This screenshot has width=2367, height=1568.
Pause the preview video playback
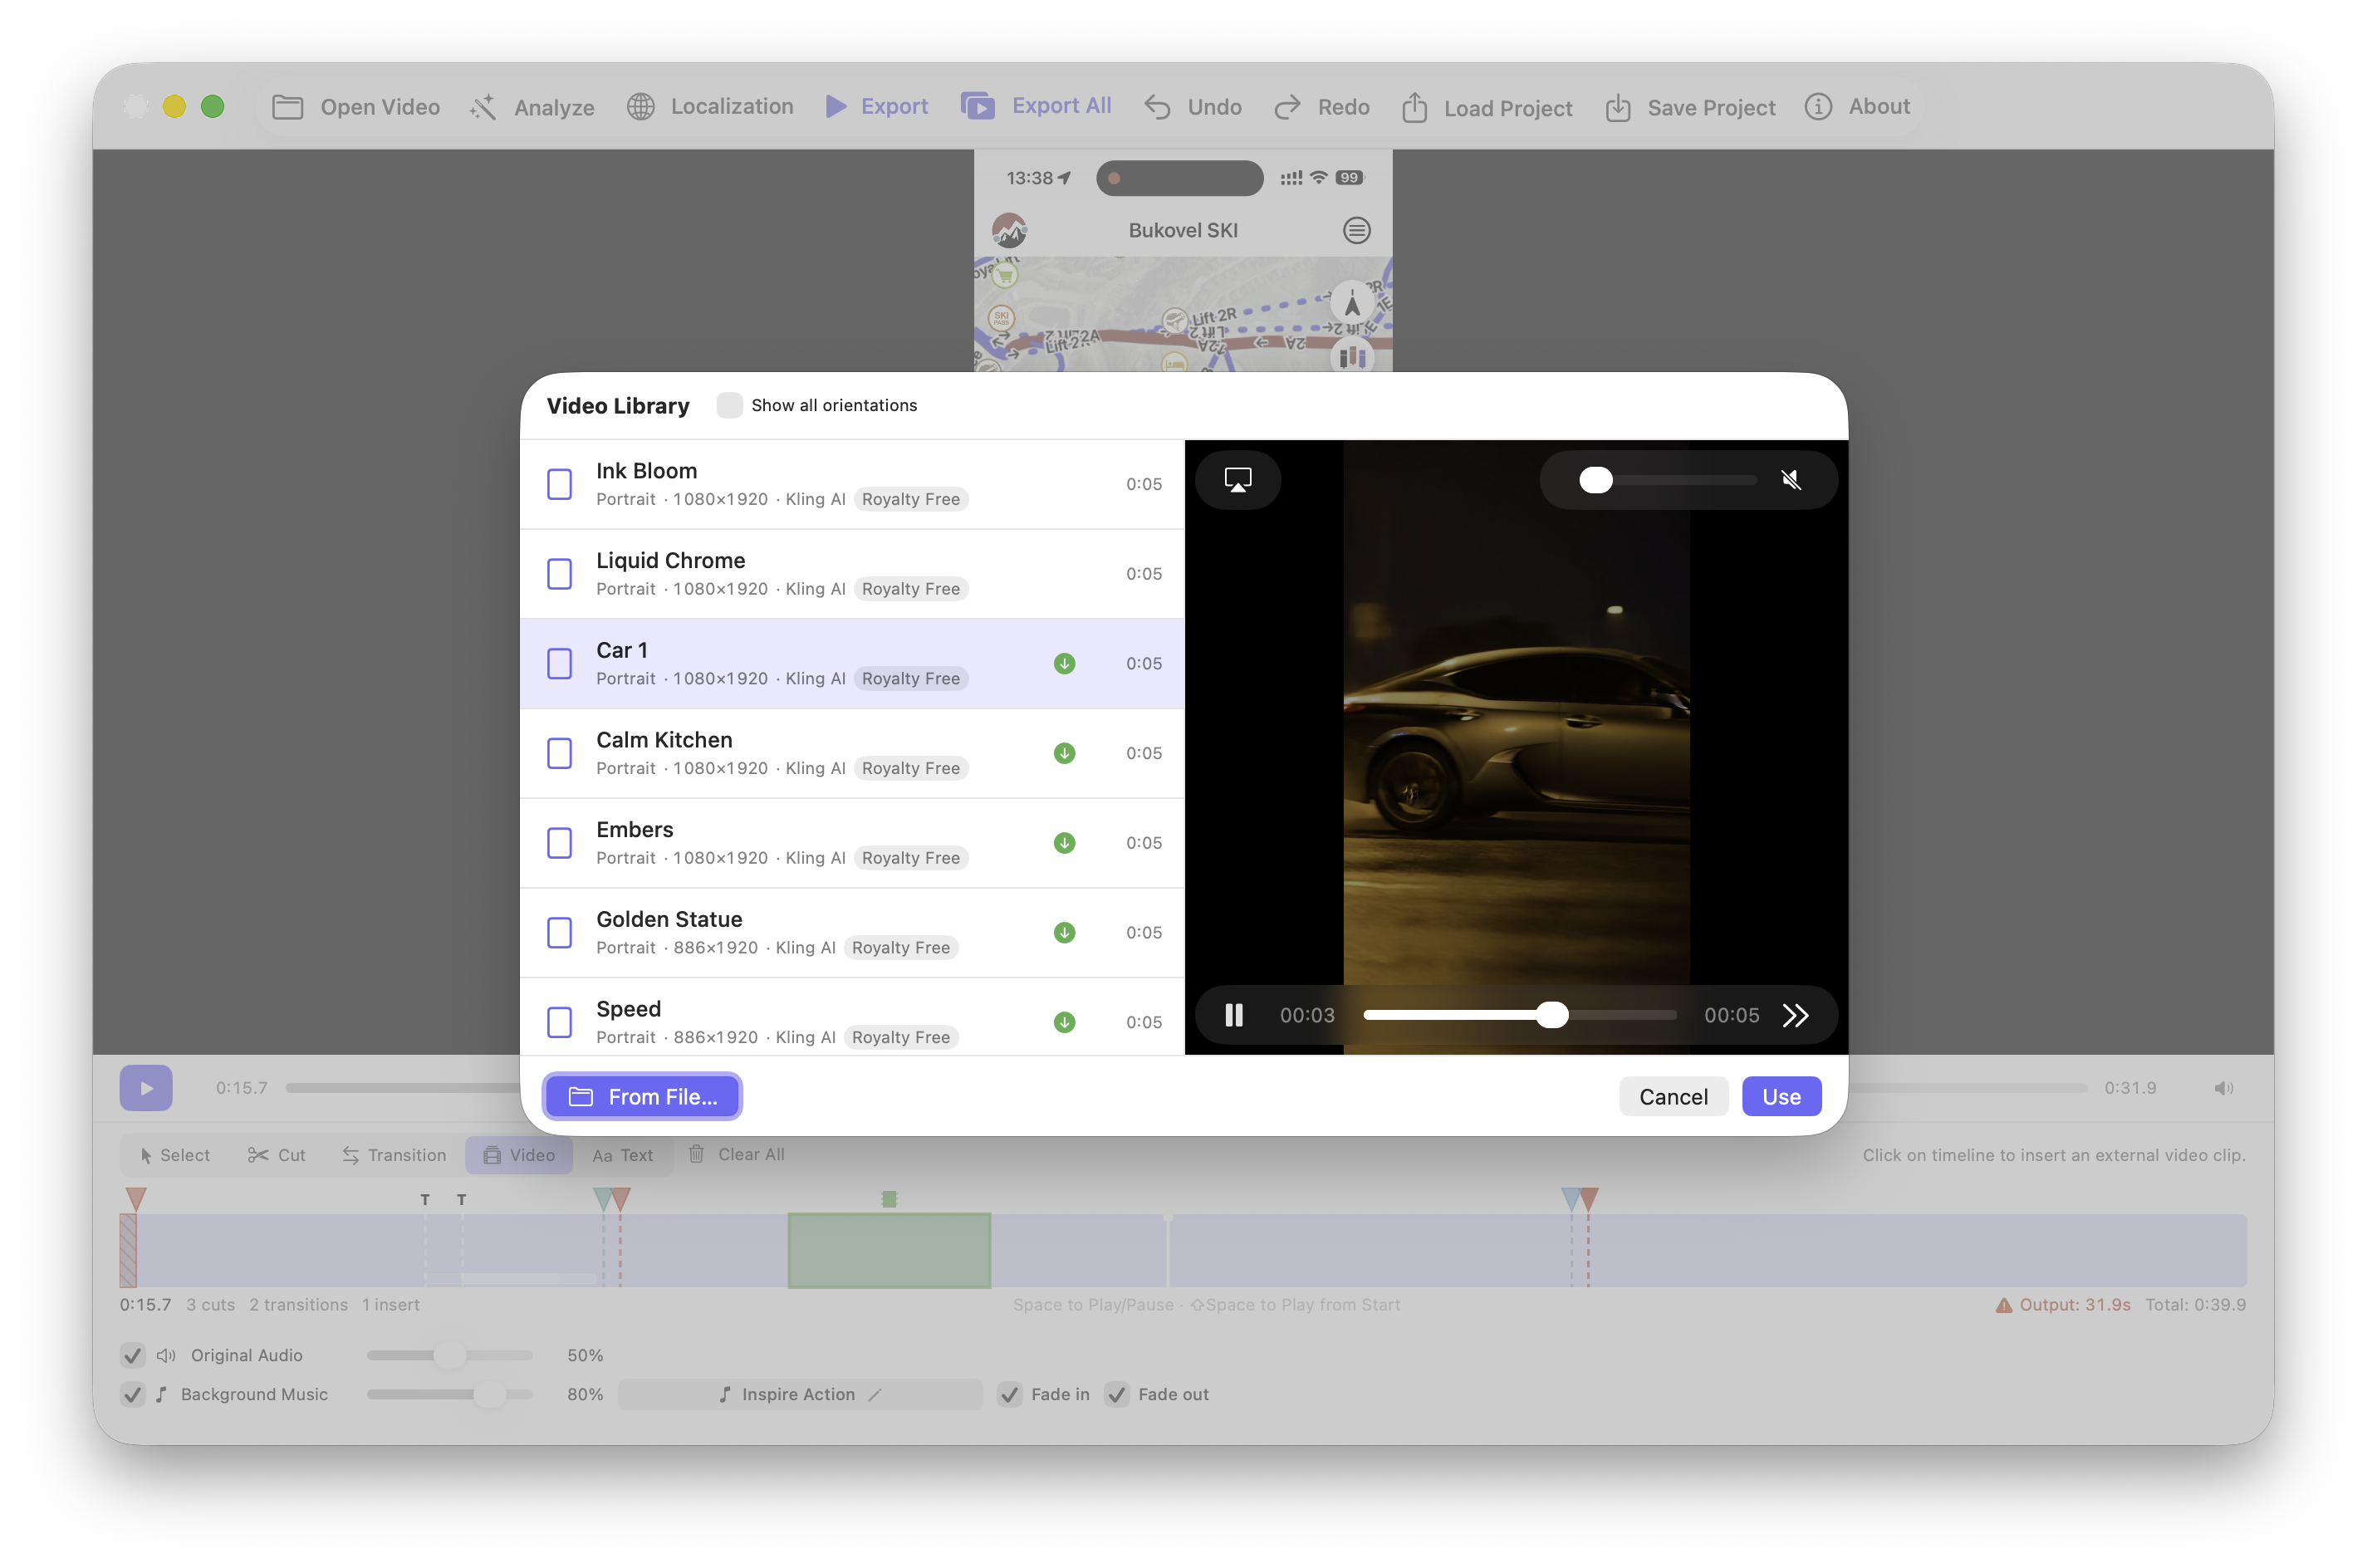click(x=1234, y=1015)
